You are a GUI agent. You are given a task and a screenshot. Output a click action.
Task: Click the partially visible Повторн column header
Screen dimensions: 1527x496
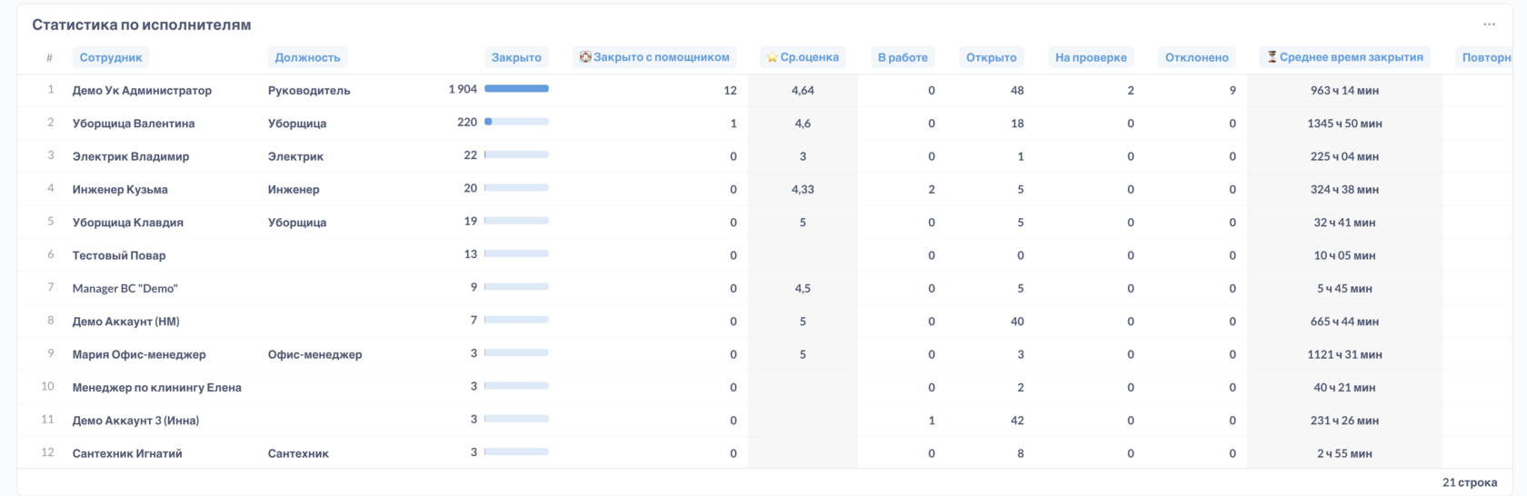[1485, 57]
